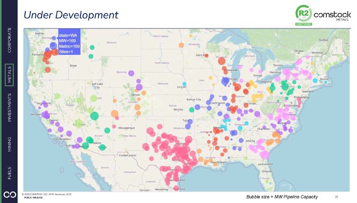This screenshot has height=203, width=357.
Task: Click the Jacksonville city label
Action: (x=266, y=164)
